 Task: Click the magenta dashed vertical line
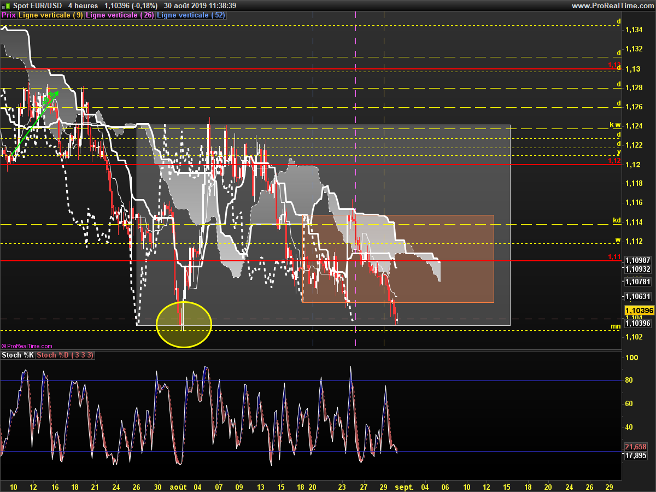click(x=356, y=180)
